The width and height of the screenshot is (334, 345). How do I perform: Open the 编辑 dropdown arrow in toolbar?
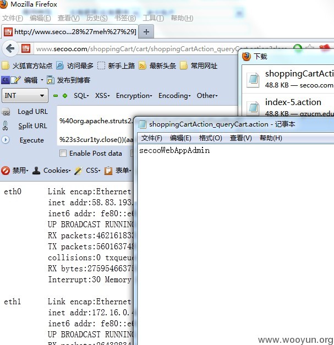(x=42, y=80)
